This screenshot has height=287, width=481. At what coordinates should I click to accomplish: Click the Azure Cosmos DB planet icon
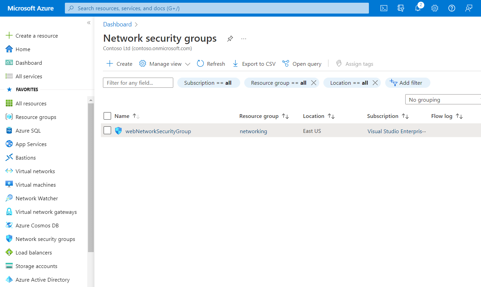(x=9, y=225)
